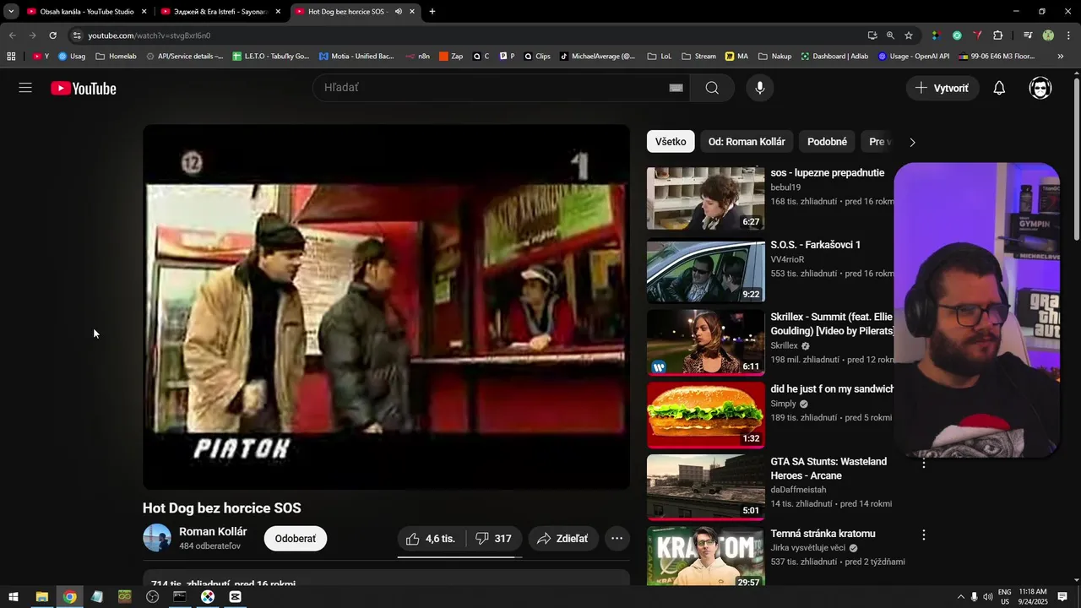Open the Dashboard | Adlab bookmark
1081x608 pixels.
click(x=834, y=57)
